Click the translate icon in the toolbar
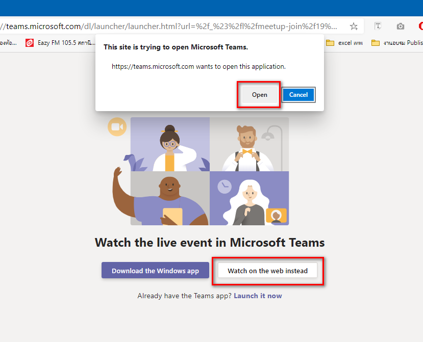Screen dimensions: 423x342 pyautogui.click(x=378, y=26)
